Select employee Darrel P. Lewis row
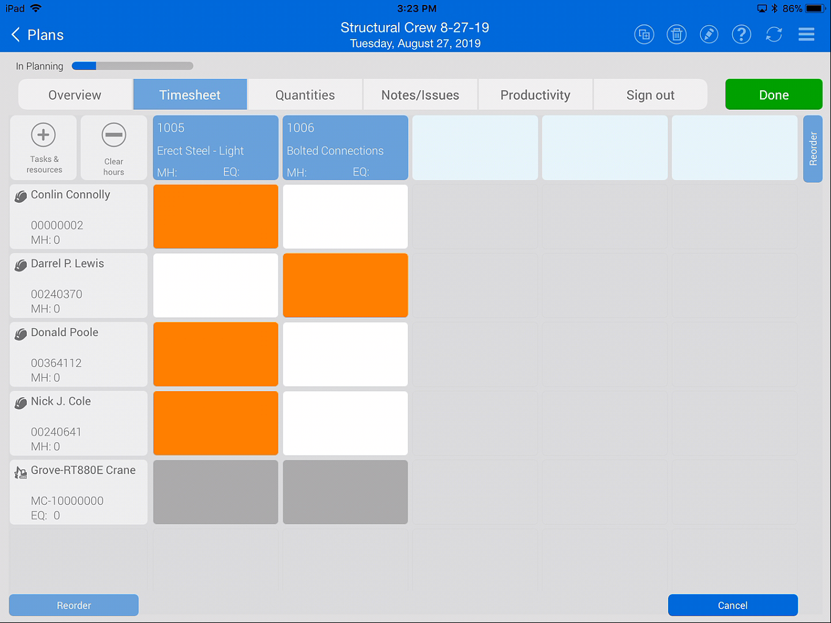 (x=79, y=286)
